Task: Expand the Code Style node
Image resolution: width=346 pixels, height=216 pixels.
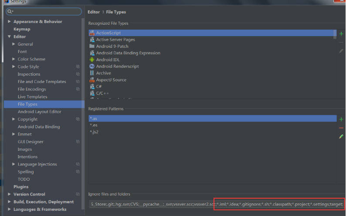Action: tap(14, 66)
